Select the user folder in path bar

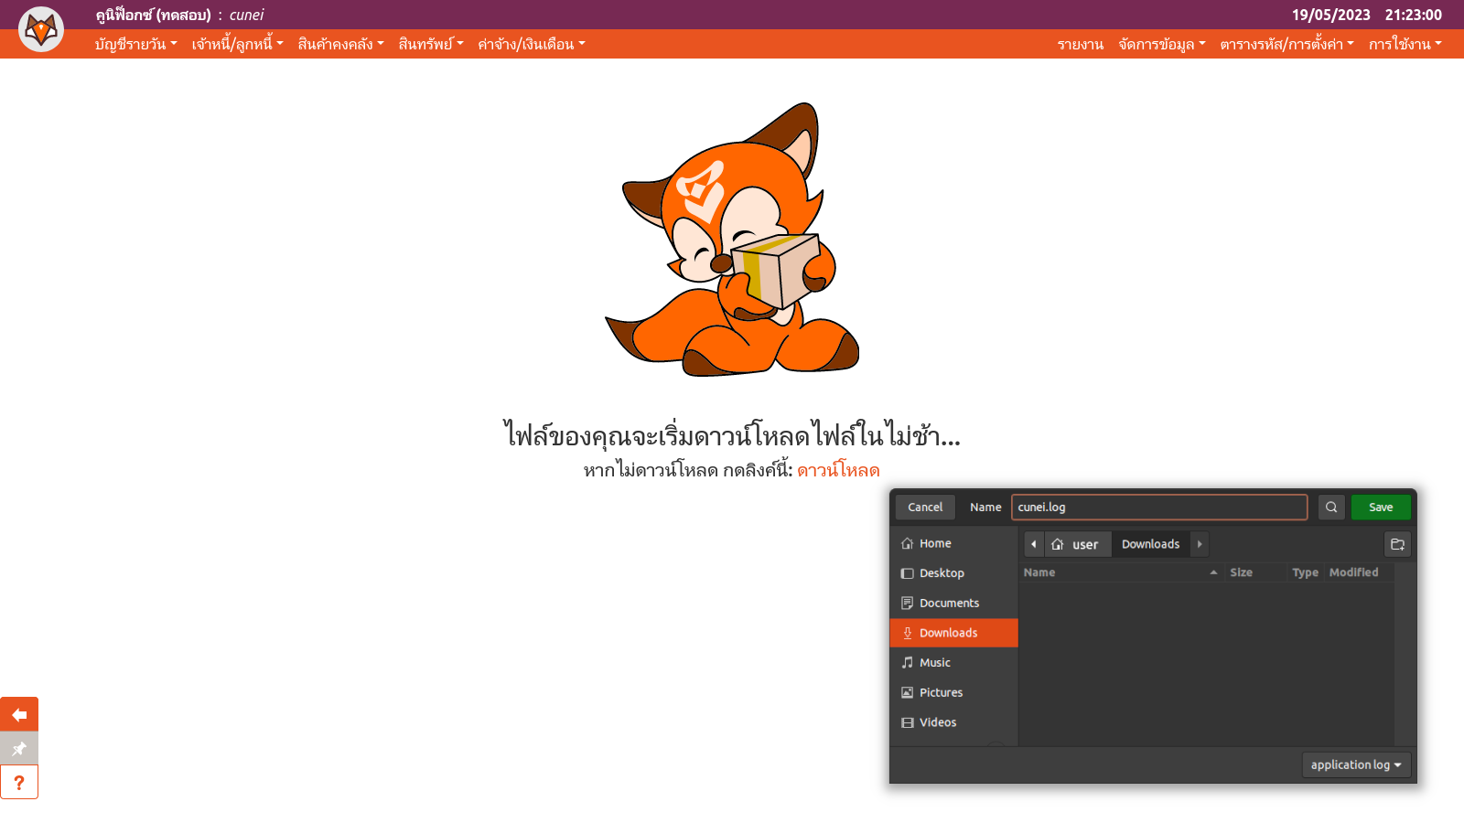pos(1078,544)
